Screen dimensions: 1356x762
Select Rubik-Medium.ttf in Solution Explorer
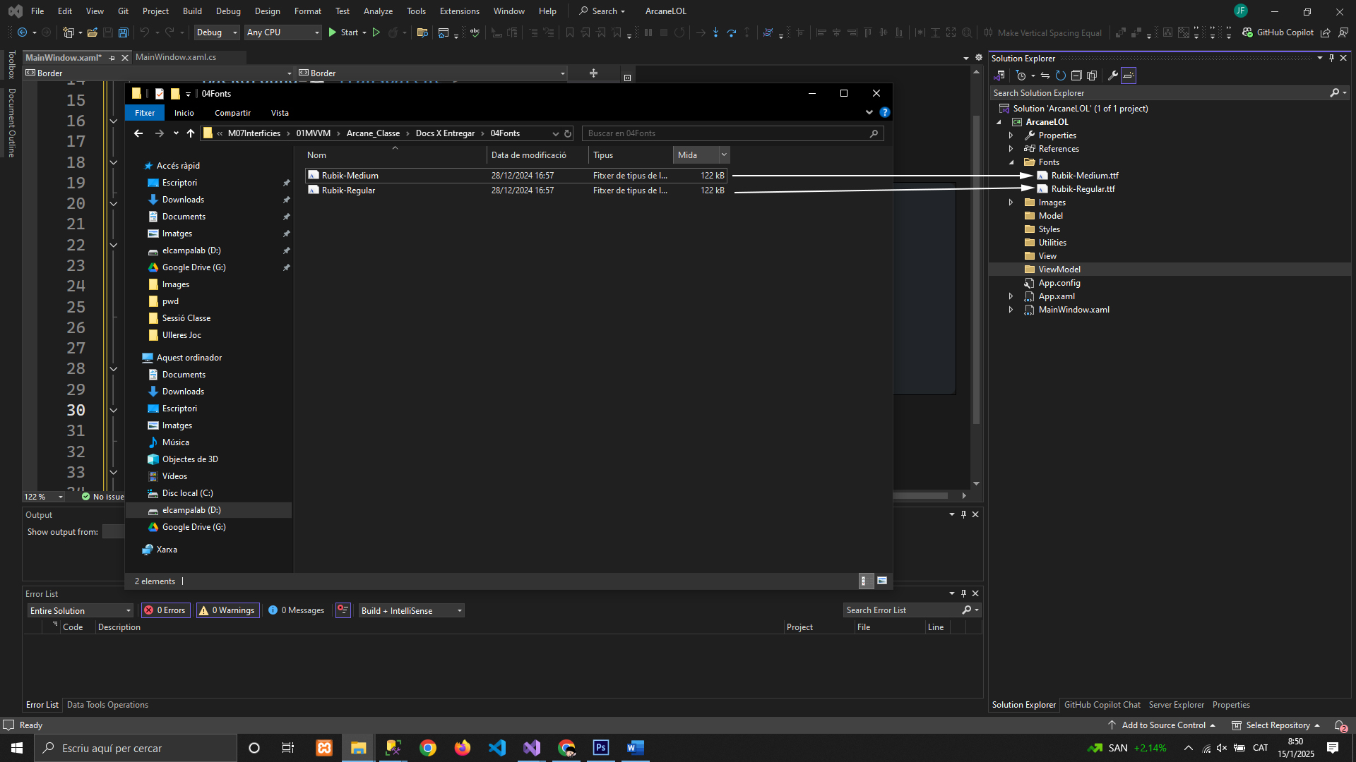click(x=1084, y=176)
